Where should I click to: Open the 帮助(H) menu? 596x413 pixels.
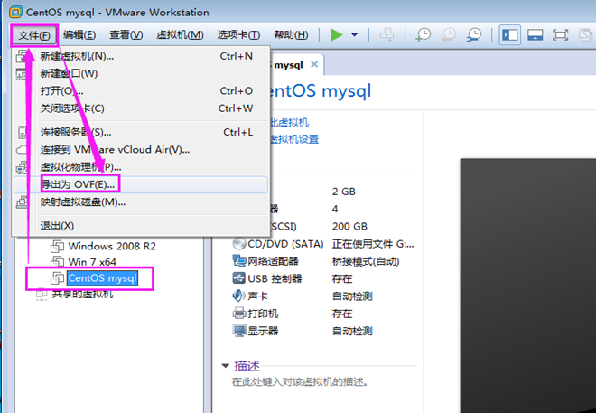coord(291,35)
